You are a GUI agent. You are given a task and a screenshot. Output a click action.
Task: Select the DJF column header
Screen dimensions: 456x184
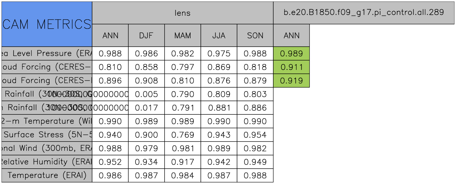point(146,36)
